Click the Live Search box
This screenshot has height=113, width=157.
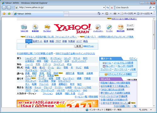[132, 7]
